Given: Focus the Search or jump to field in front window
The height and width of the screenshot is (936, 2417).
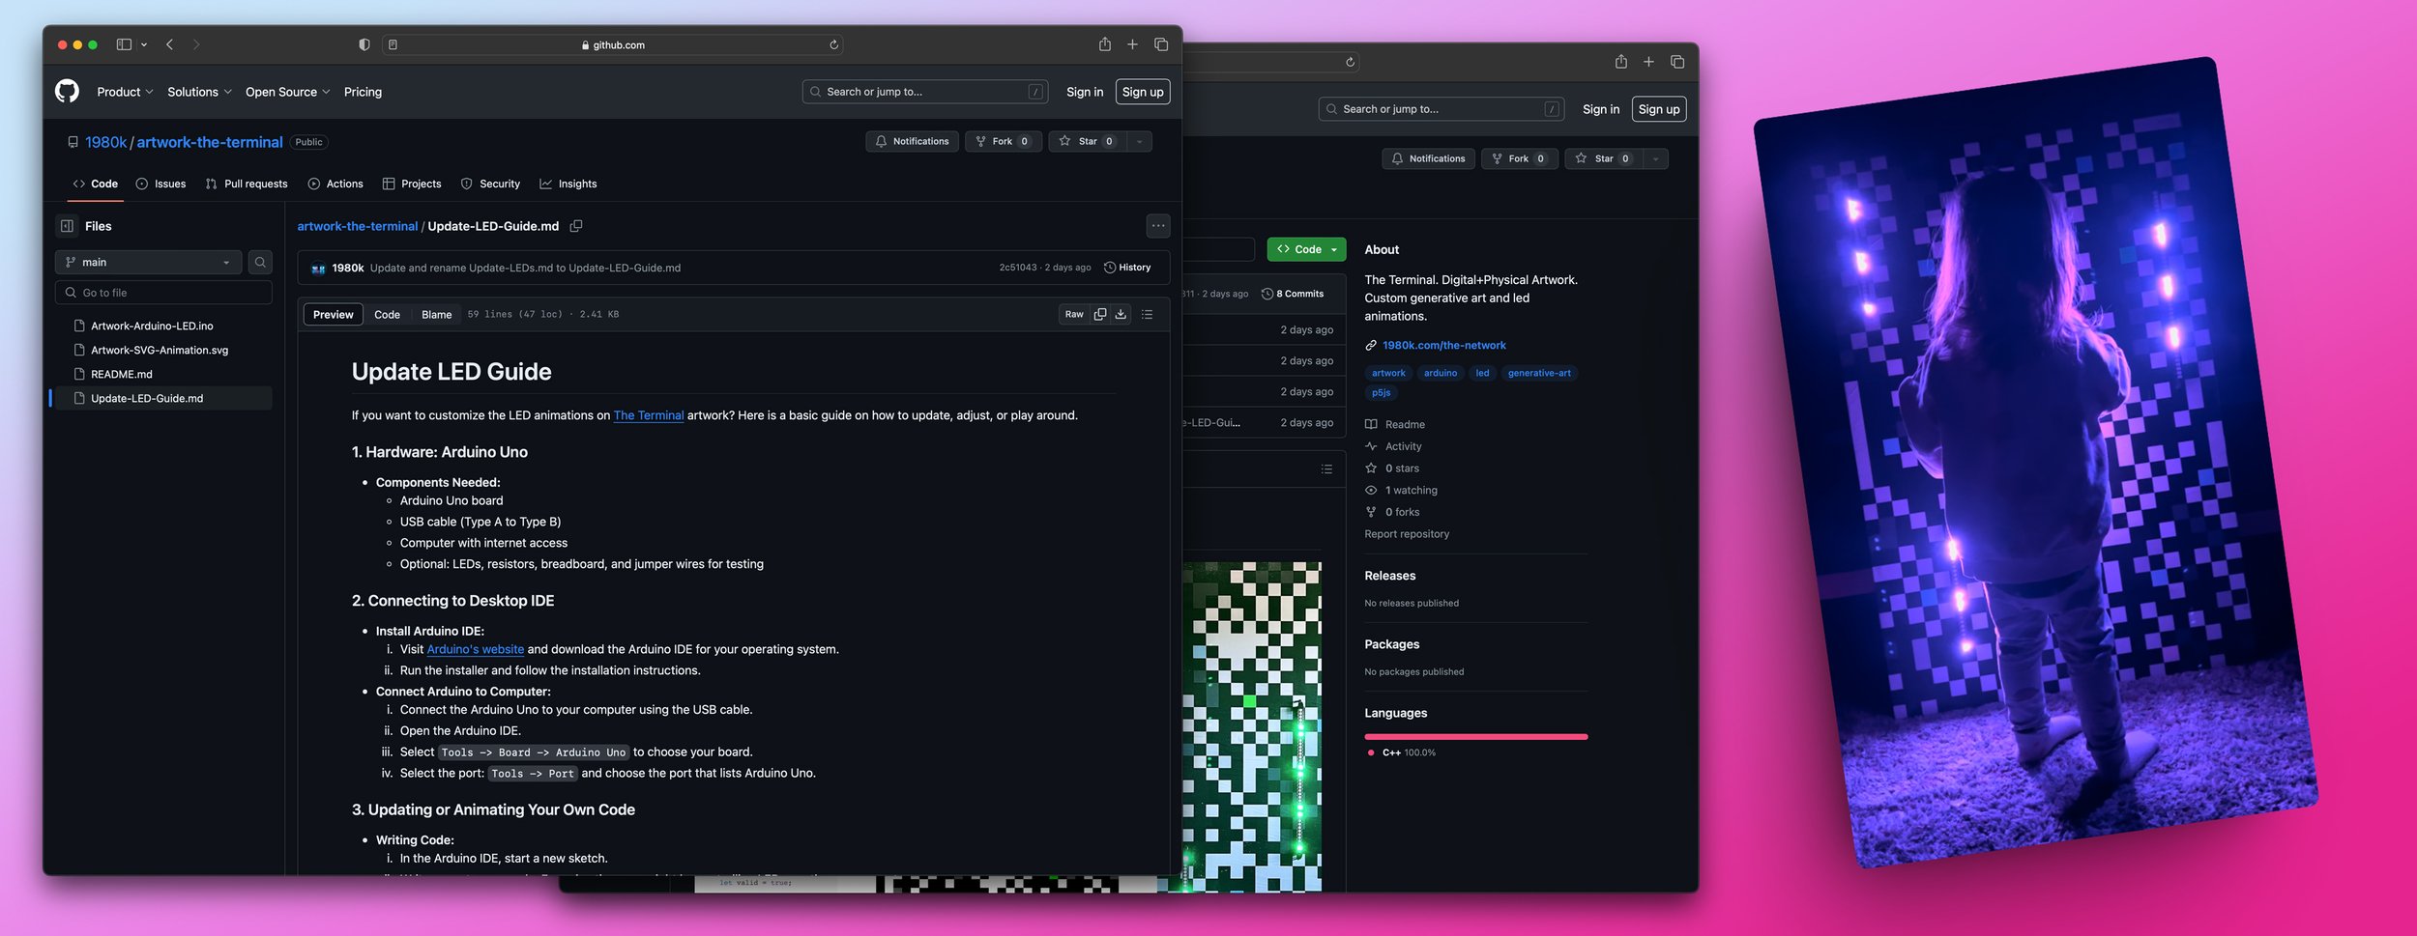Looking at the screenshot, I should [925, 92].
